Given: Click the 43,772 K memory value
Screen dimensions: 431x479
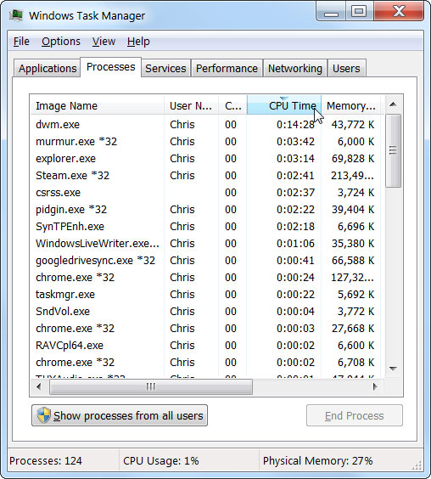Looking at the screenshot, I should point(353,125).
